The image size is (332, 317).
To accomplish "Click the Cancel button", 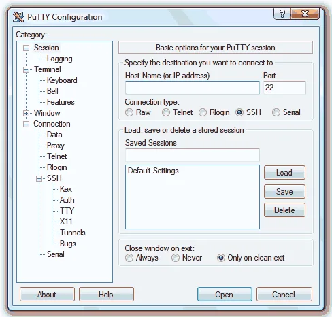I will click(x=284, y=295).
